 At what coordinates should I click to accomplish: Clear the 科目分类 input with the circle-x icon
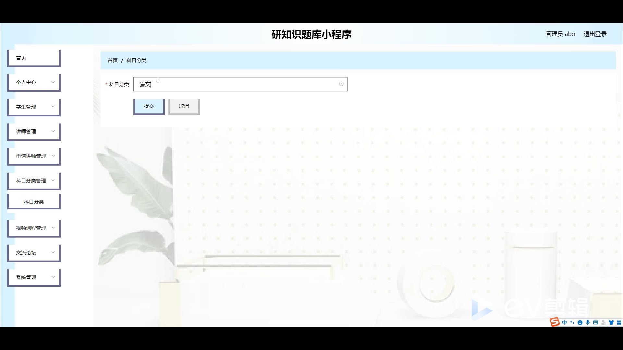[x=341, y=84]
